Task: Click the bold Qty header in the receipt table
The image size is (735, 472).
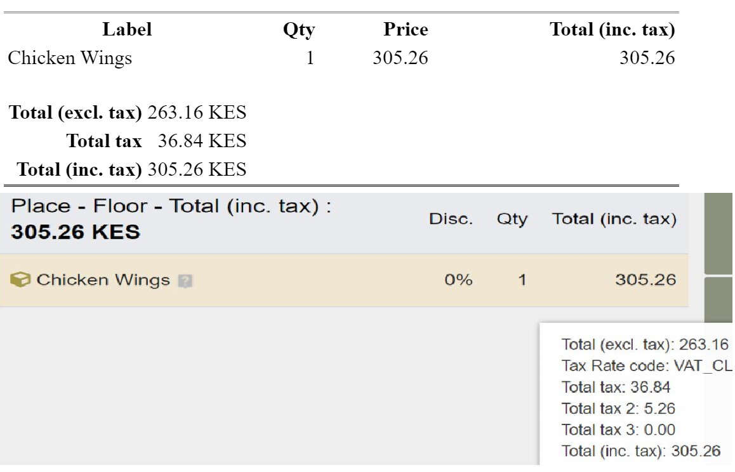Action: (x=298, y=30)
